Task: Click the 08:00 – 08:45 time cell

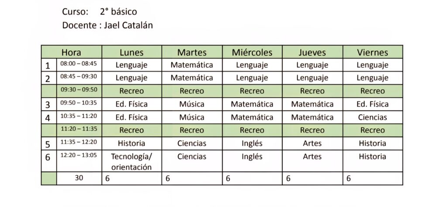Action: (x=79, y=65)
